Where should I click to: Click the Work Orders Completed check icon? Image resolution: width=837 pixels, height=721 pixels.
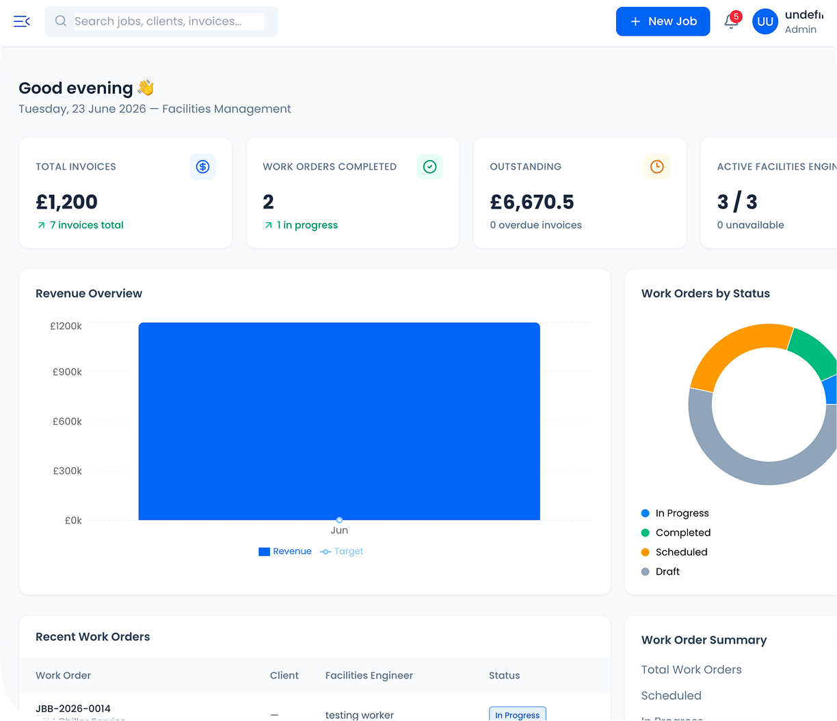pyautogui.click(x=429, y=166)
